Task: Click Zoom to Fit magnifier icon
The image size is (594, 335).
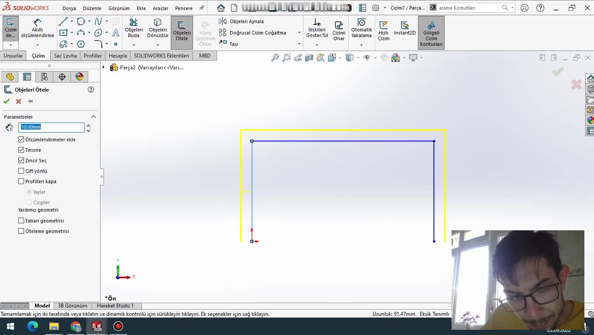Action: [275, 58]
